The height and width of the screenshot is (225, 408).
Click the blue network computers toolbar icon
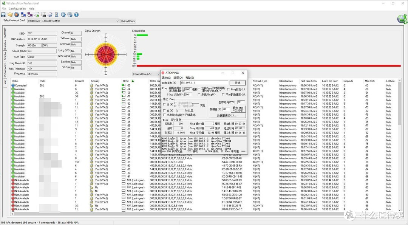(x=23, y=15)
